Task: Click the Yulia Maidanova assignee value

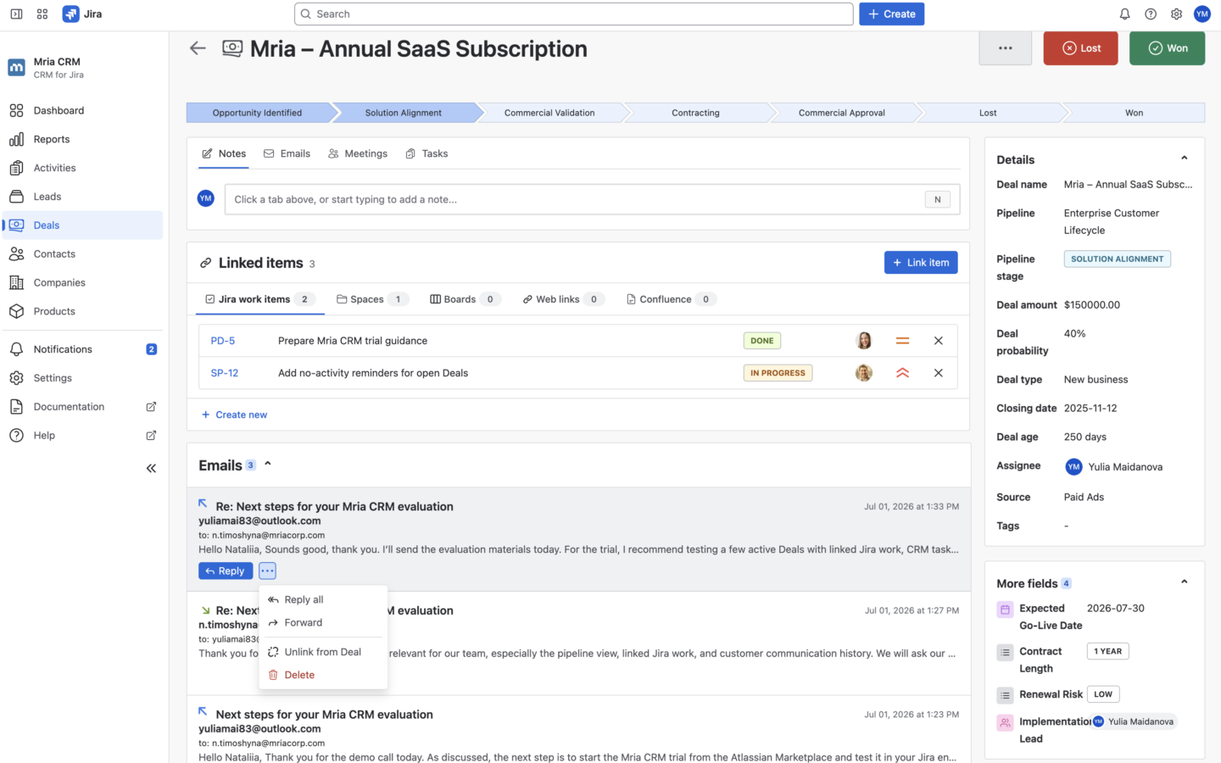Action: [1114, 467]
